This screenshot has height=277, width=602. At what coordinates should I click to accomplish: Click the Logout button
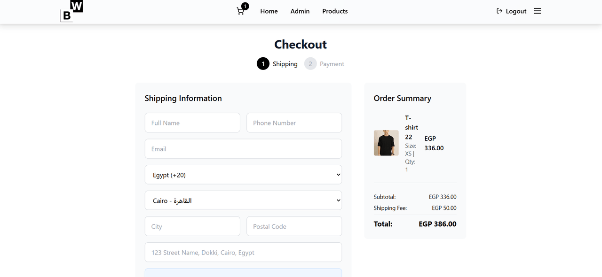511,11
